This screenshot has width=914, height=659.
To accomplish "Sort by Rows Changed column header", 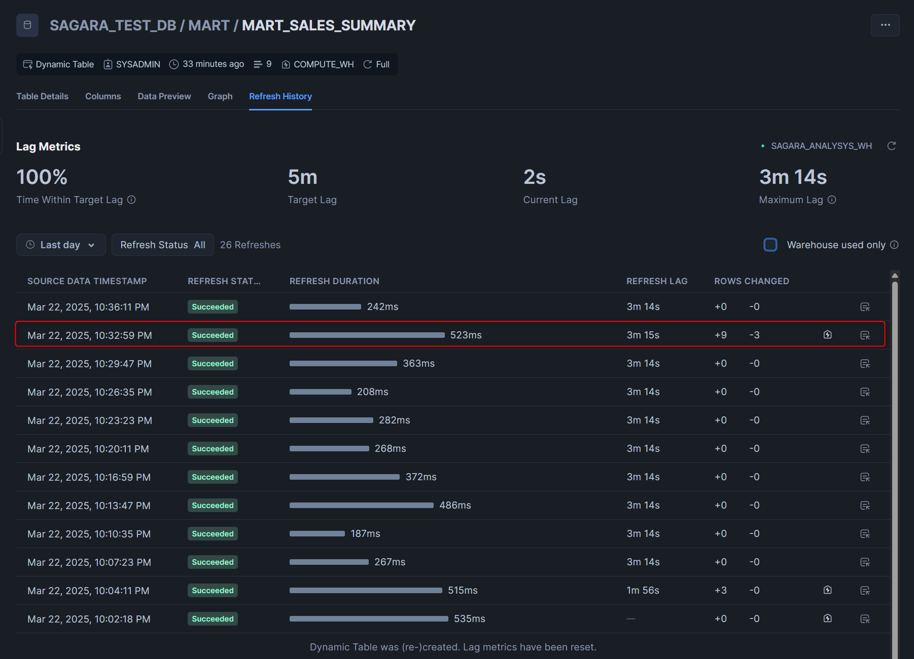I will 752,281.
